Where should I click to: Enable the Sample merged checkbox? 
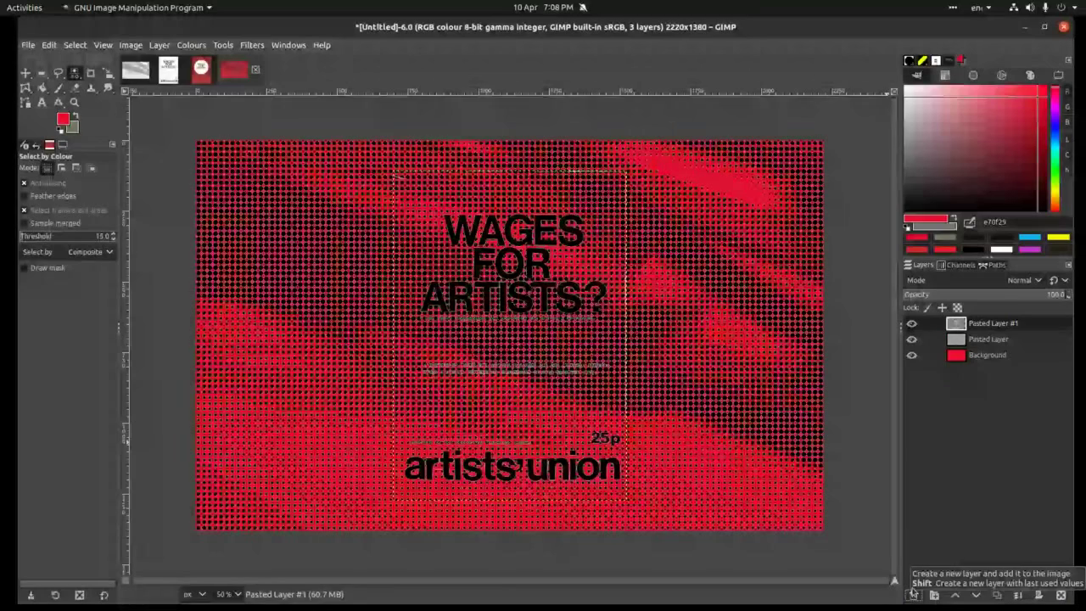click(24, 223)
